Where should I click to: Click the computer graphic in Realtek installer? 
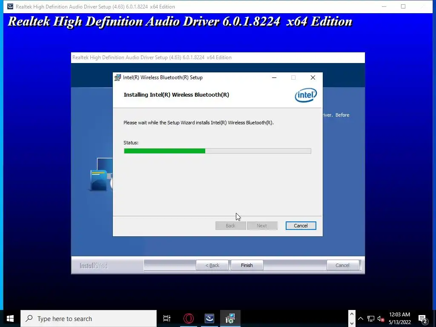100,174
